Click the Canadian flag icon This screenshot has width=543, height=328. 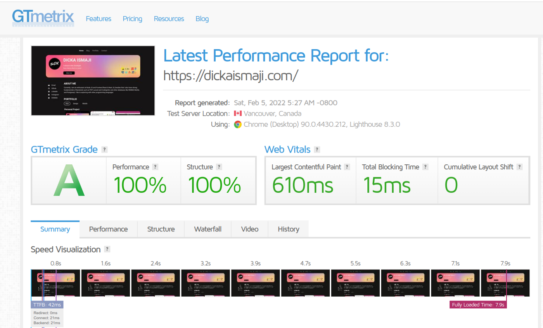click(237, 114)
